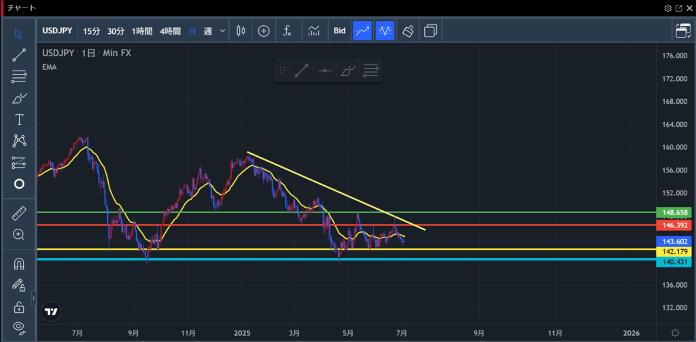Click the Bid price button
The height and width of the screenshot is (342, 696).
[340, 31]
